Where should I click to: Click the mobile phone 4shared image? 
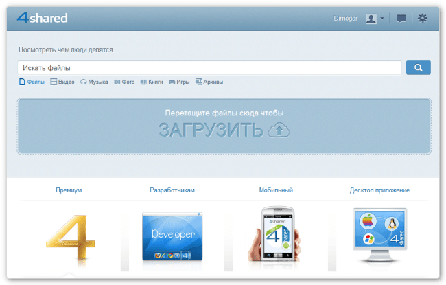274,234
